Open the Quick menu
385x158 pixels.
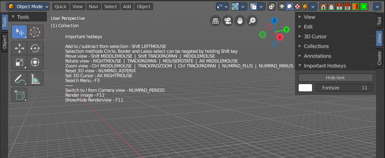(60, 6)
